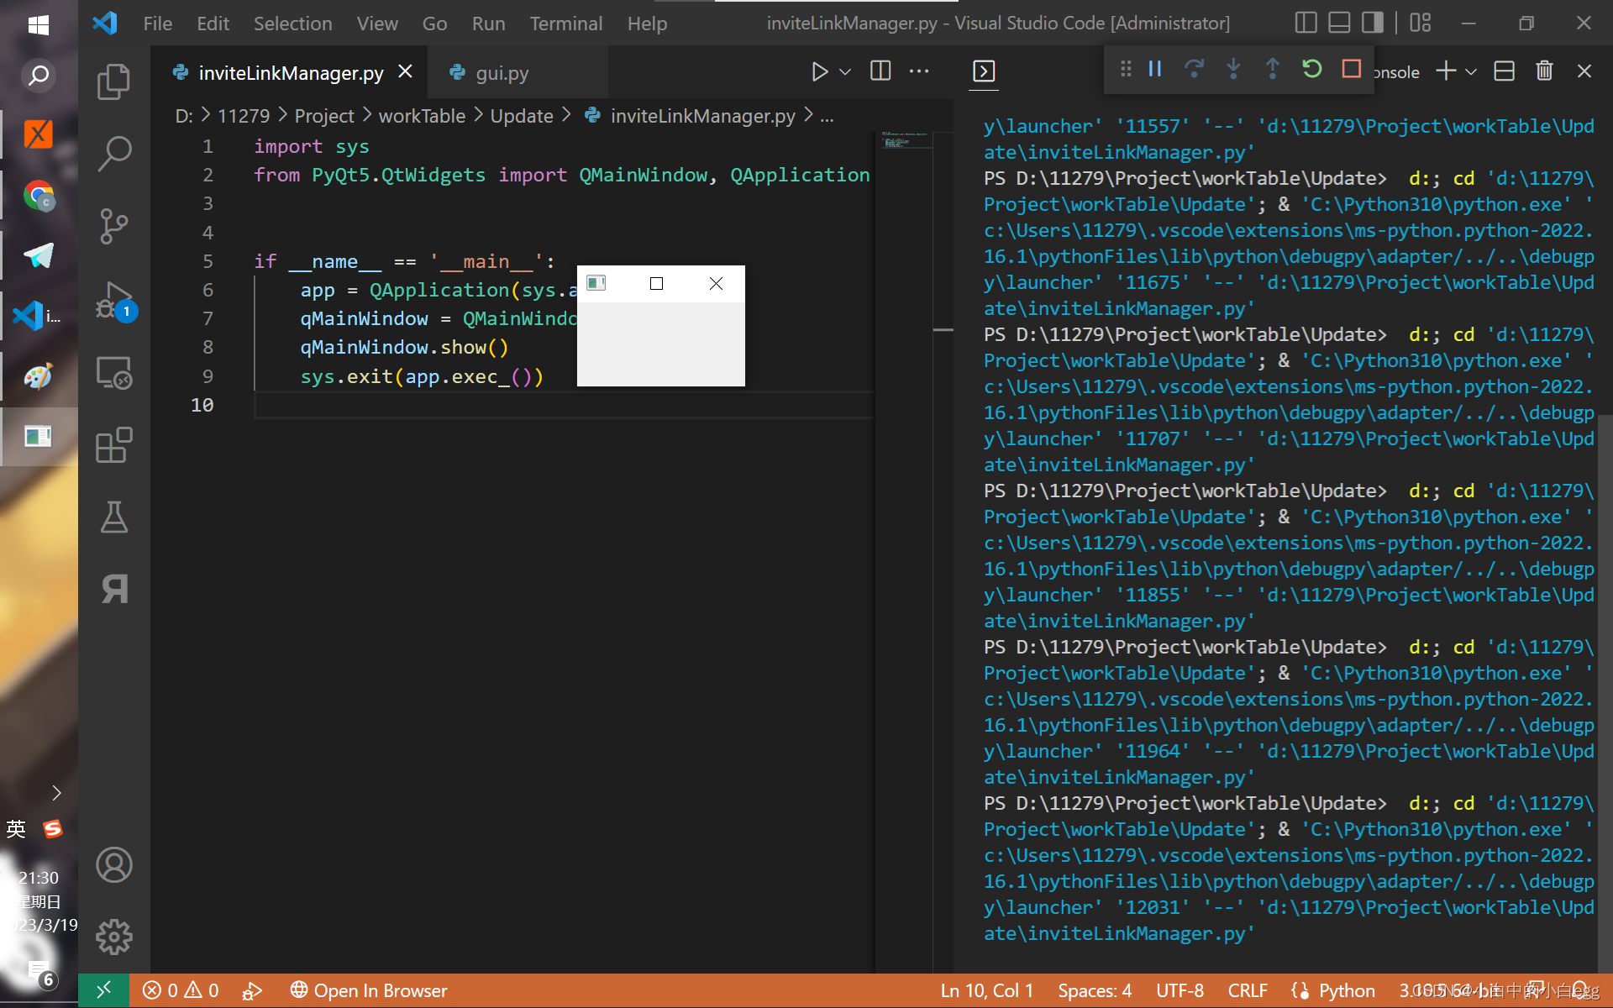Screen dimensions: 1613x1008
Task: Click the Run Python file icon
Action: 819,71
